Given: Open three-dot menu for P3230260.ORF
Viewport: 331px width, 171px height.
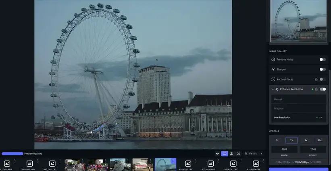Looking at the screenshot, I should pos(196,161).
